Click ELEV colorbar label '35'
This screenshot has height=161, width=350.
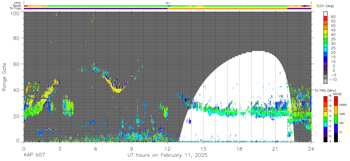[x=333, y=39]
